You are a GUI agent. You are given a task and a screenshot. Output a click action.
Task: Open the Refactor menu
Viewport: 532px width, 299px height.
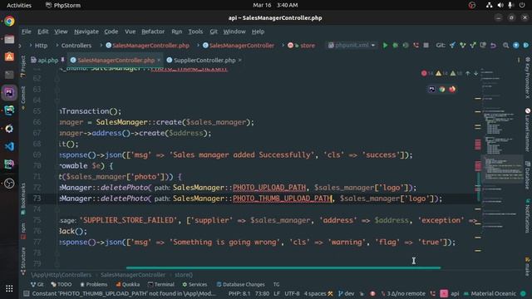[x=153, y=32]
